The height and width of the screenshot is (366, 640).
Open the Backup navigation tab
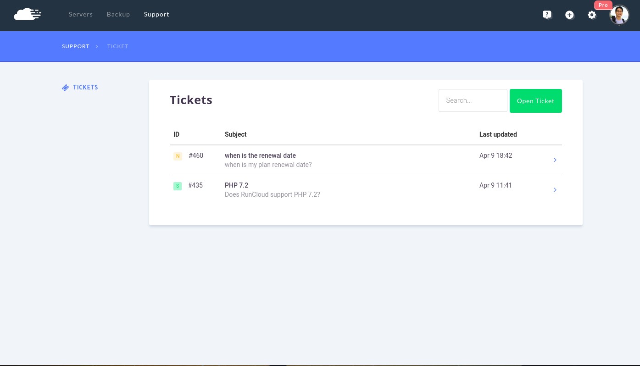tap(118, 14)
